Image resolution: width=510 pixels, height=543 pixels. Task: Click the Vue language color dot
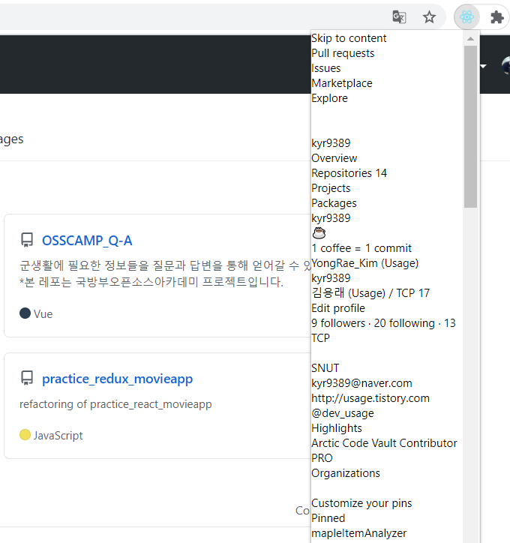coord(25,313)
